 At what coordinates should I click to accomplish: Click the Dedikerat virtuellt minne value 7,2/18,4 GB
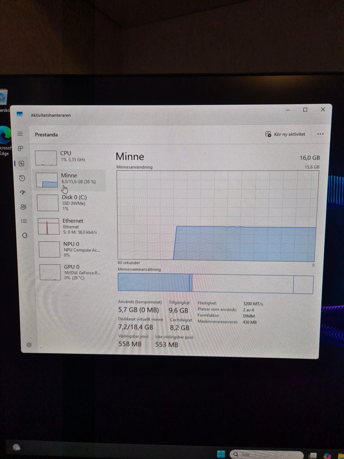click(135, 327)
